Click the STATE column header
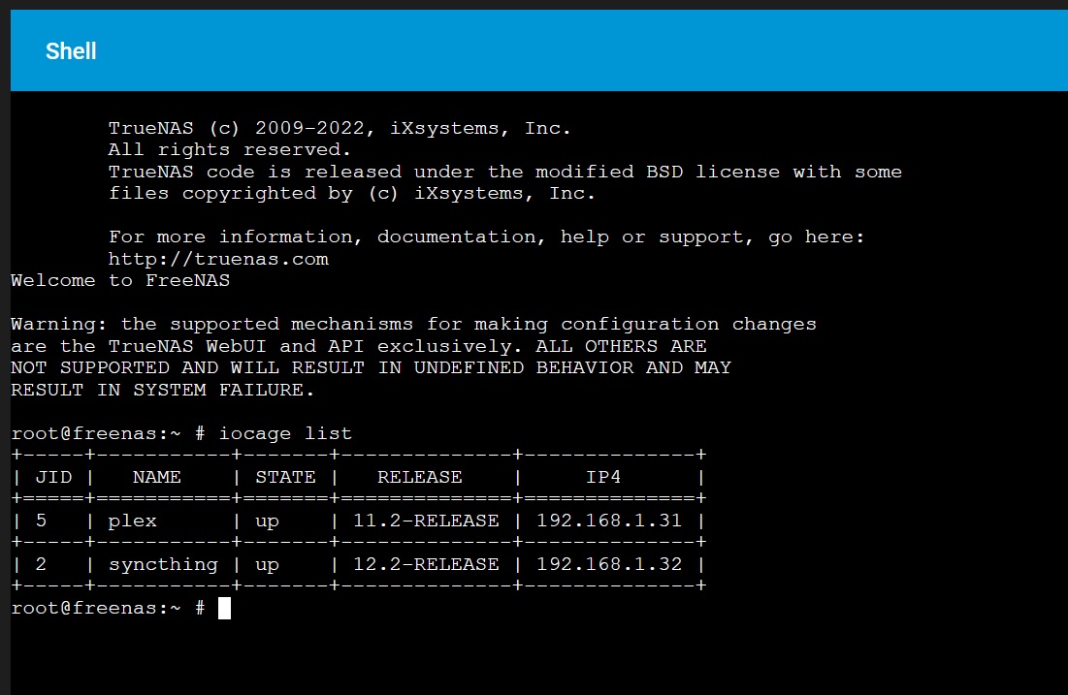Image resolution: width=1068 pixels, height=695 pixels. tap(285, 477)
